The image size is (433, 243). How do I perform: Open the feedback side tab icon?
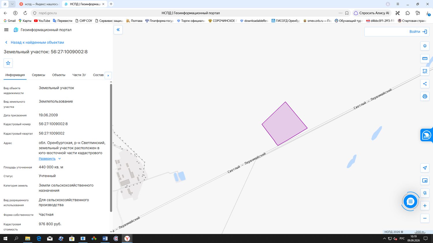pyautogui.click(x=426, y=135)
